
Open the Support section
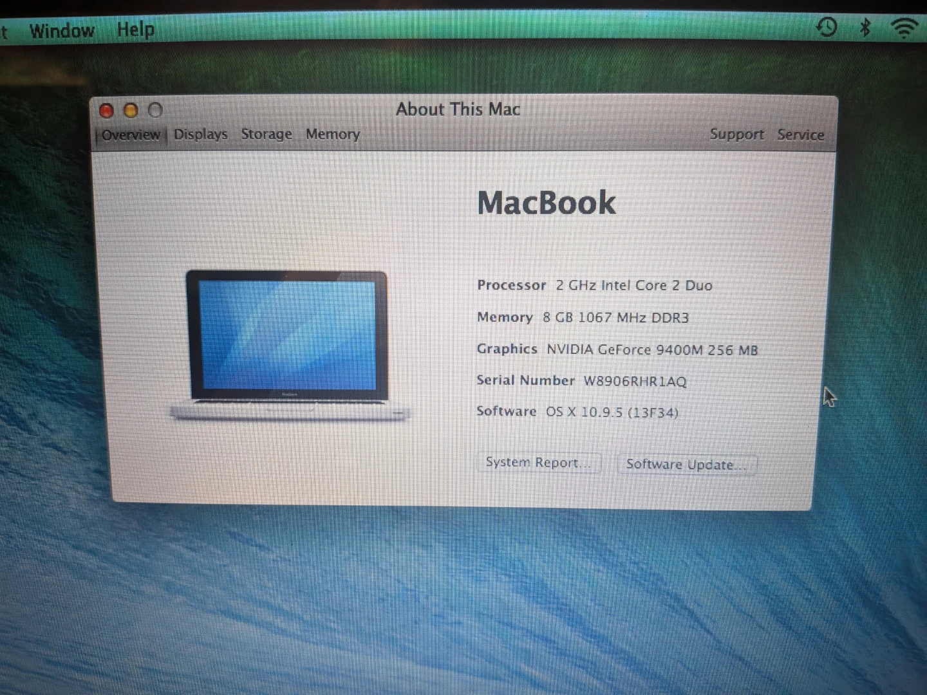click(x=736, y=134)
